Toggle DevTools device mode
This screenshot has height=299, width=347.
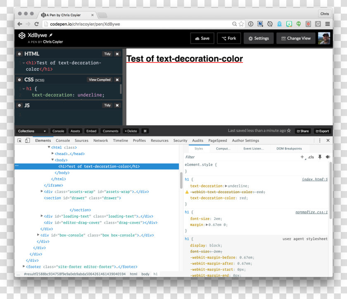[27, 141]
